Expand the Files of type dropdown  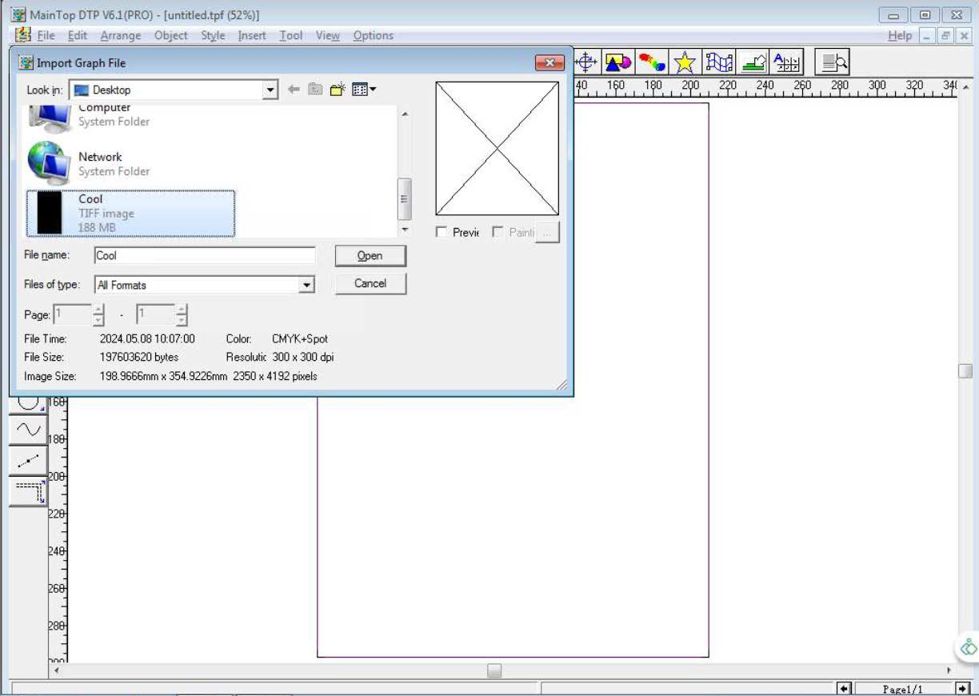coord(306,285)
